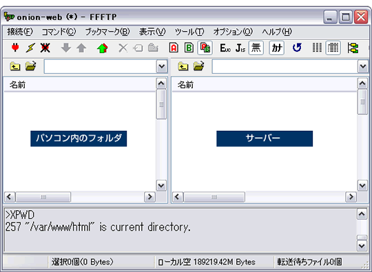Expand the local path dropdown
Viewport: 372px width, 272px height.
[x=162, y=66]
